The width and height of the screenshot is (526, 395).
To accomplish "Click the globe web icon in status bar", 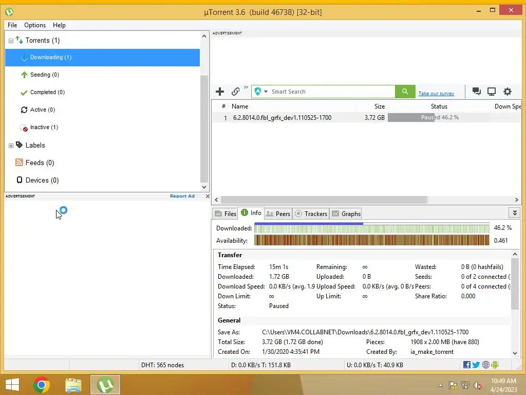I will 485,365.
